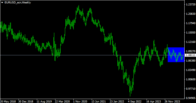The image size is (196, 103).
Task: Click the 1.09270 price scale value
Action: click(191, 51)
